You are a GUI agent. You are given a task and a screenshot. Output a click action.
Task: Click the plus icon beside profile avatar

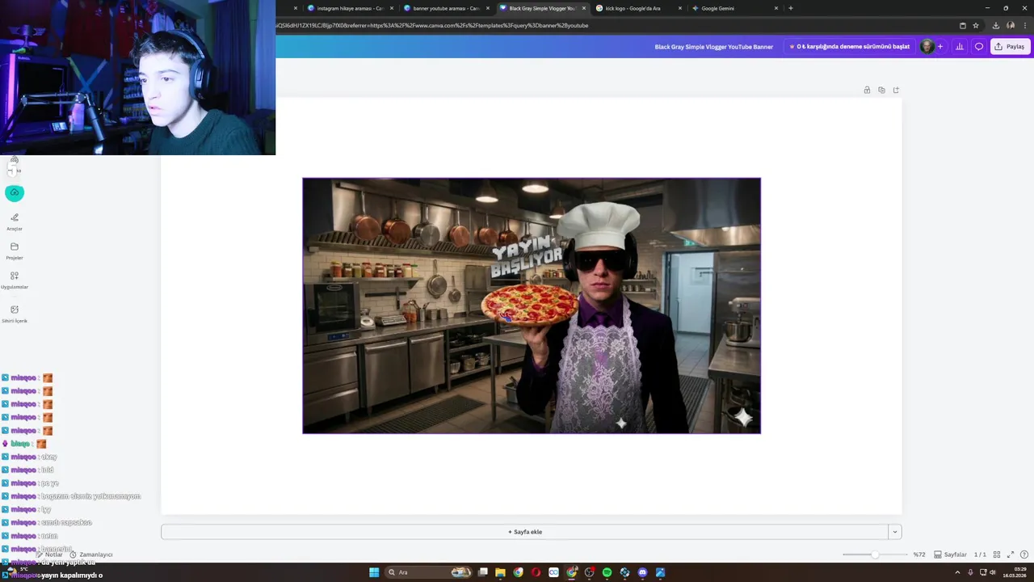coord(940,46)
